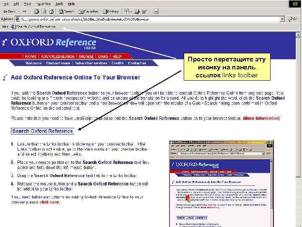Select ADVANCED SEARCH in the navigation bar
Viewport: 302px width, 227px height.
[x=57, y=57]
